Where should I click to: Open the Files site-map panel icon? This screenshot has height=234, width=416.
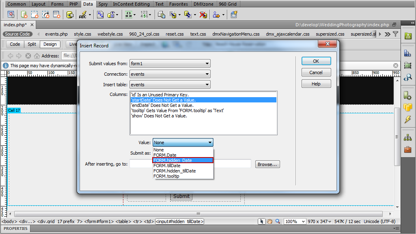(408, 137)
